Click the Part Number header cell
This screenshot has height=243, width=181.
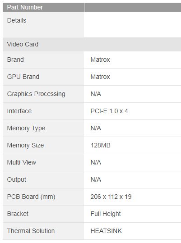point(43,7)
